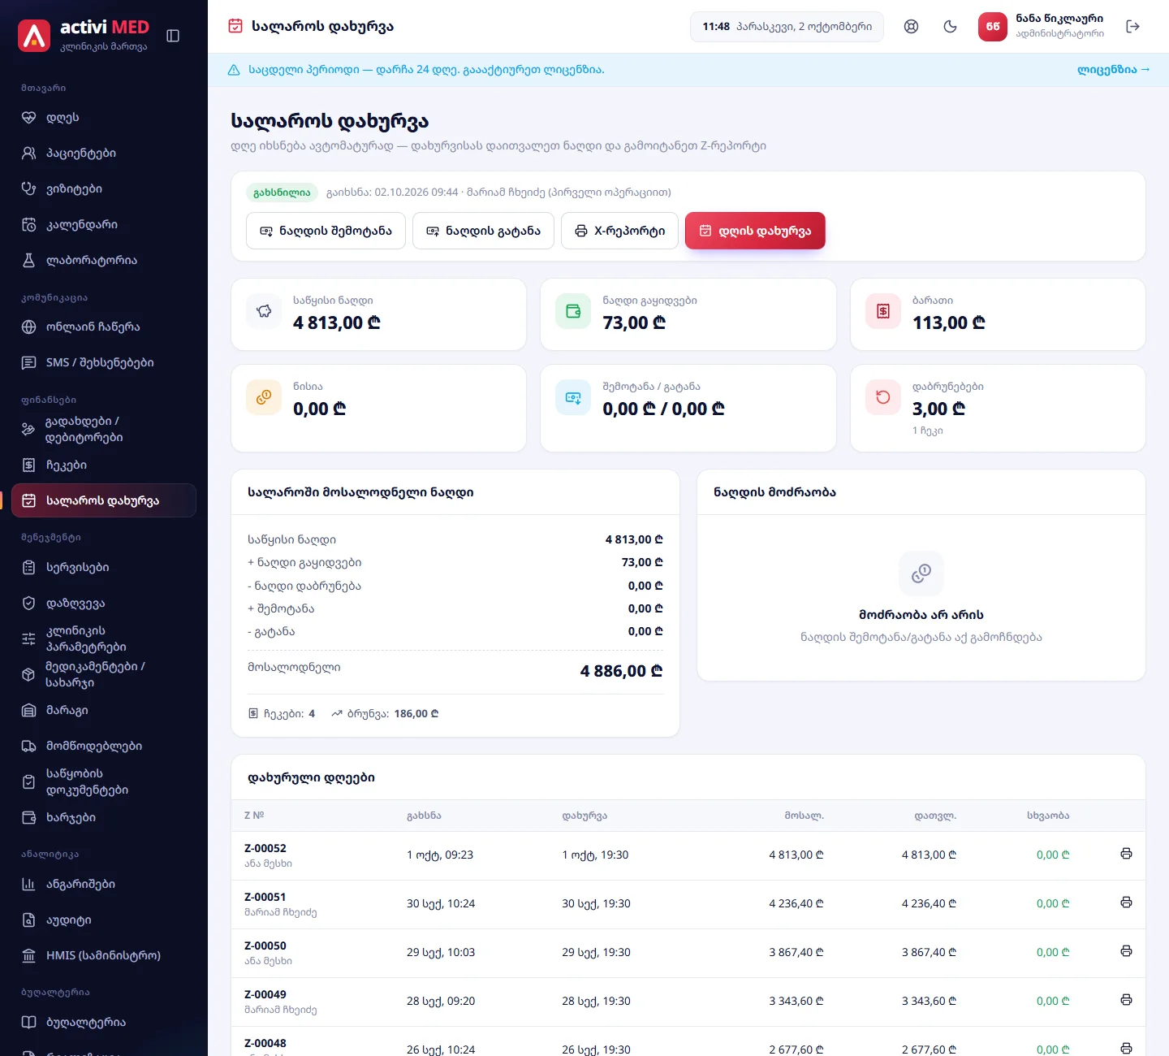Collapse the sidebar with the panel icon
The image size is (1169, 1056).
tap(173, 36)
